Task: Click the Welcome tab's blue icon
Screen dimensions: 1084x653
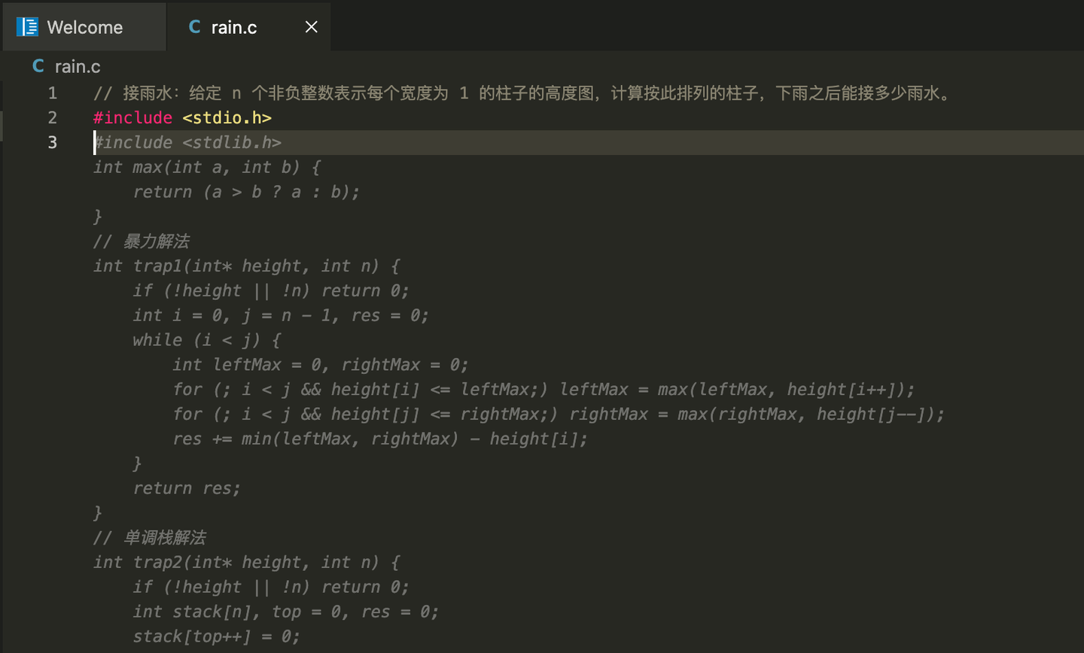Action: [27, 27]
